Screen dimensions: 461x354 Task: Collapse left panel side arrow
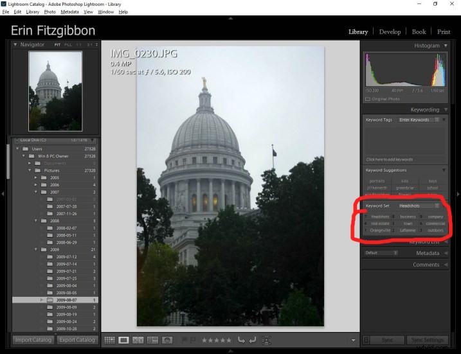(3, 194)
